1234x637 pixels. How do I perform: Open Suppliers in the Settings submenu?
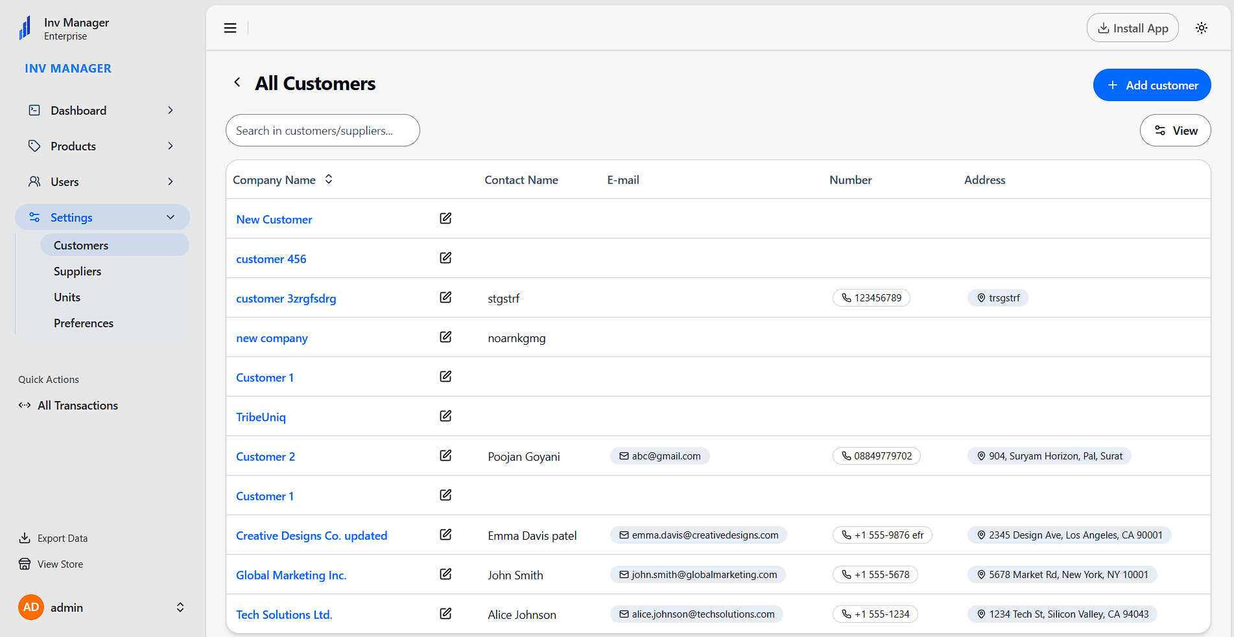[78, 272]
